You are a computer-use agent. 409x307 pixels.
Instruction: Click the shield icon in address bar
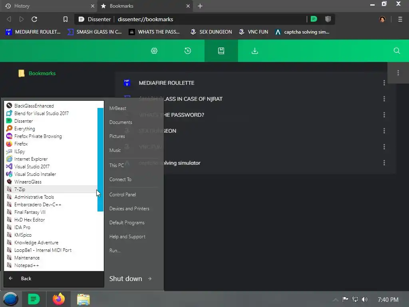click(x=328, y=19)
